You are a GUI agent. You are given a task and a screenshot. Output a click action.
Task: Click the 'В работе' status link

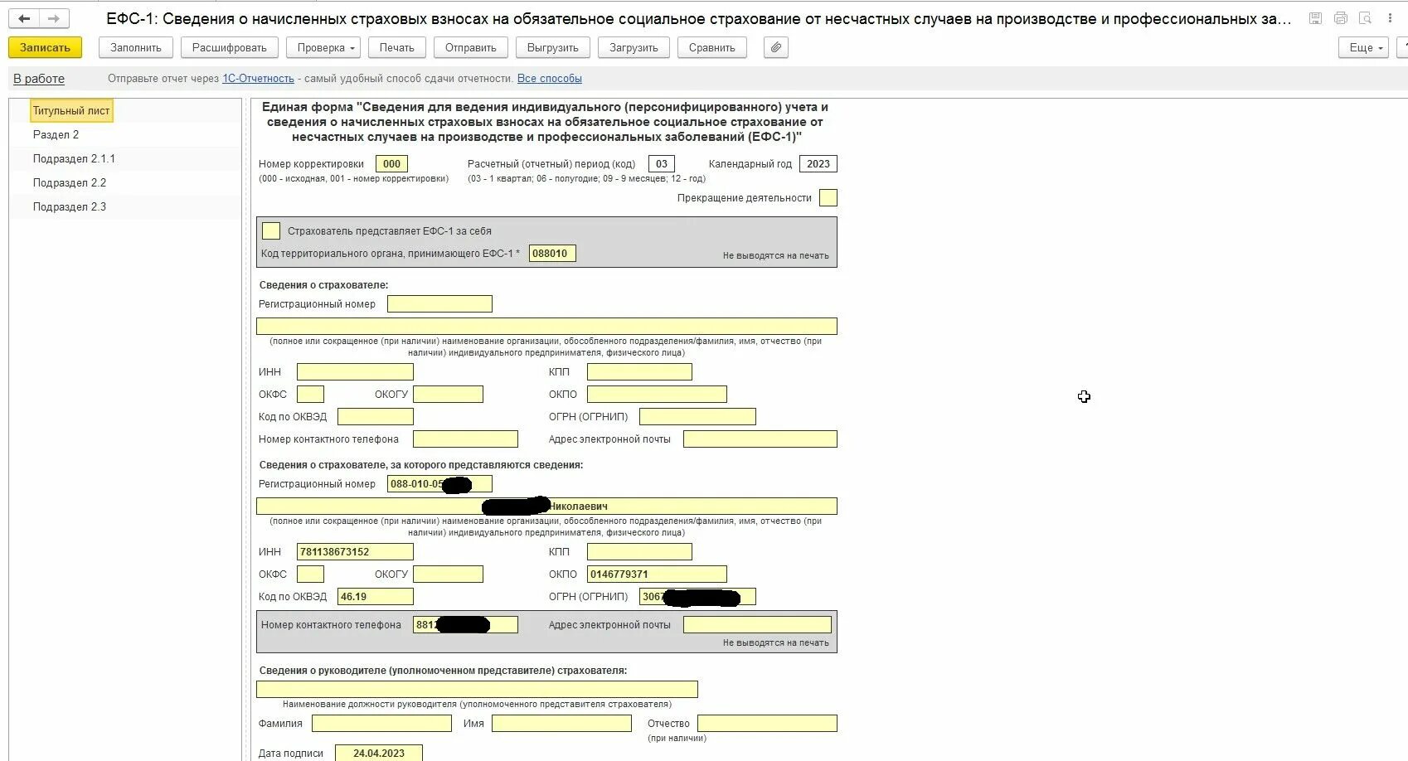pos(39,79)
